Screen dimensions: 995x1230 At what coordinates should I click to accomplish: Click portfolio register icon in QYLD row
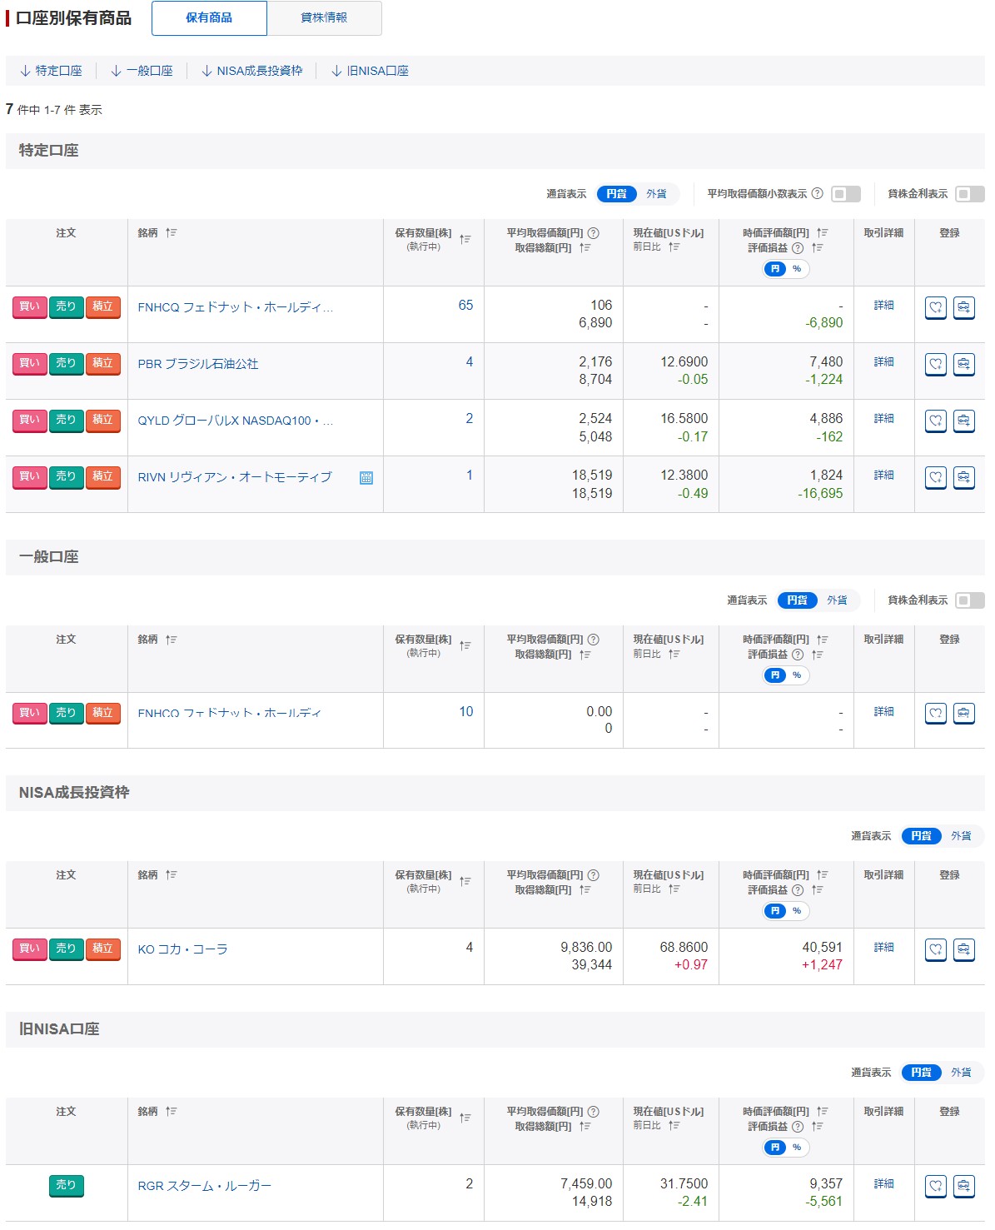pyautogui.click(x=963, y=421)
